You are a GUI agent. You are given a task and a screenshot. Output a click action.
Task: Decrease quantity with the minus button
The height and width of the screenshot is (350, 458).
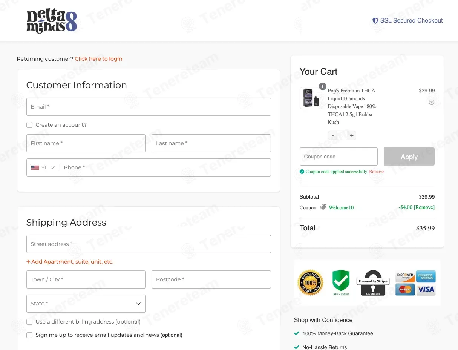tap(332, 135)
